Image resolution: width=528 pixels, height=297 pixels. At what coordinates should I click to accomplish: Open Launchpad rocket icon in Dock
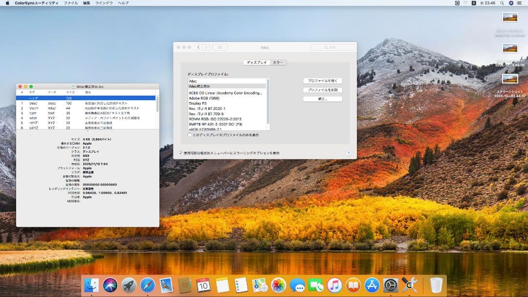pos(129,285)
